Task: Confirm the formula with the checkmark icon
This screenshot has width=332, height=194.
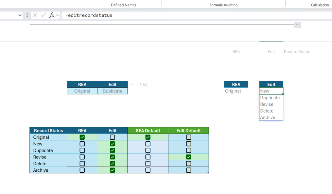Action: point(43,15)
